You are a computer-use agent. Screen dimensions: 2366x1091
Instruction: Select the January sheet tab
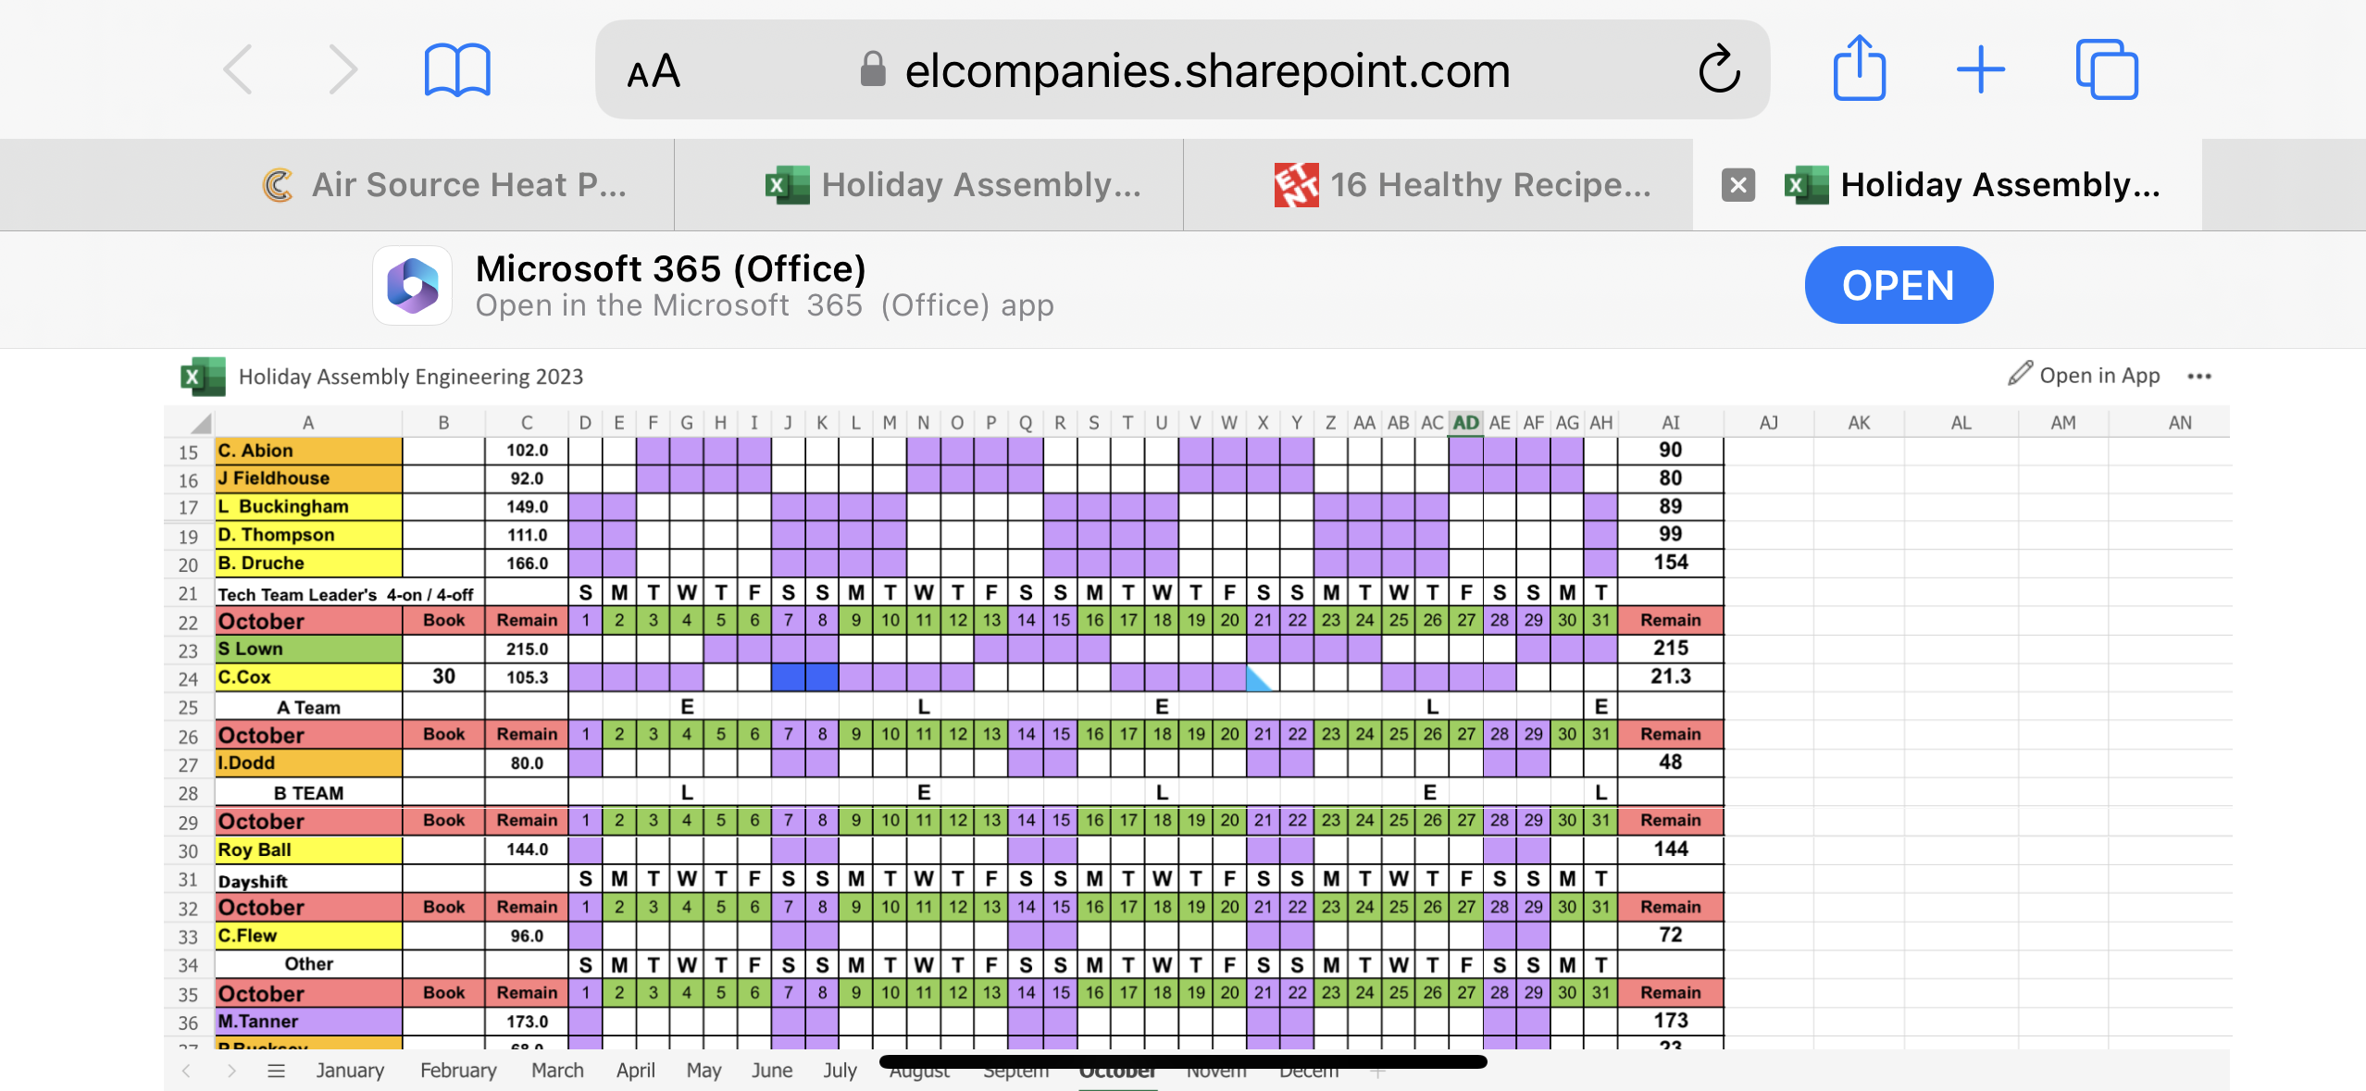tap(350, 1071)
